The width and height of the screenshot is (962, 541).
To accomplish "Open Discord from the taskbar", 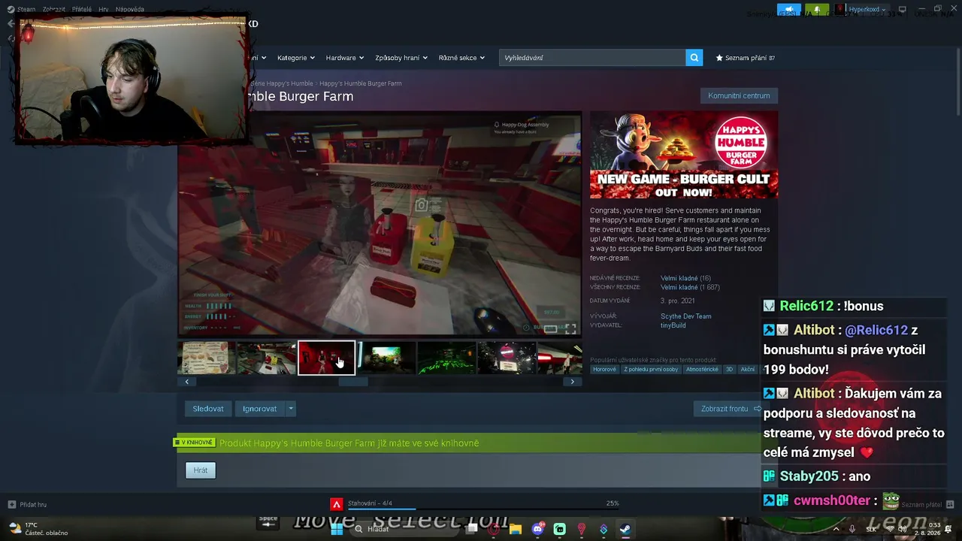I will (x=537, y=529).
